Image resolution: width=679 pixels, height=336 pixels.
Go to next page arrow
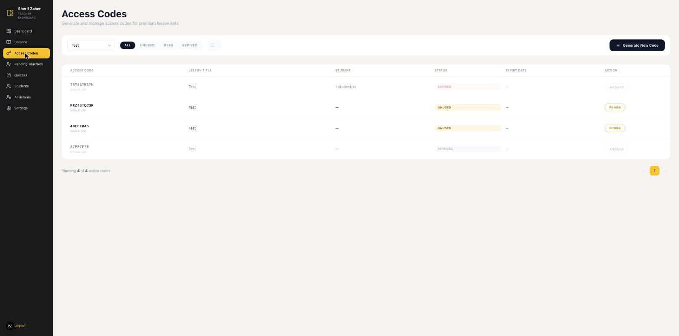[x=666, y=171]
